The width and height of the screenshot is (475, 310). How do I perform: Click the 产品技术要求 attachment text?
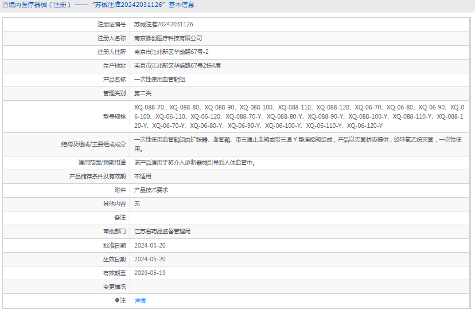point(151,190)
